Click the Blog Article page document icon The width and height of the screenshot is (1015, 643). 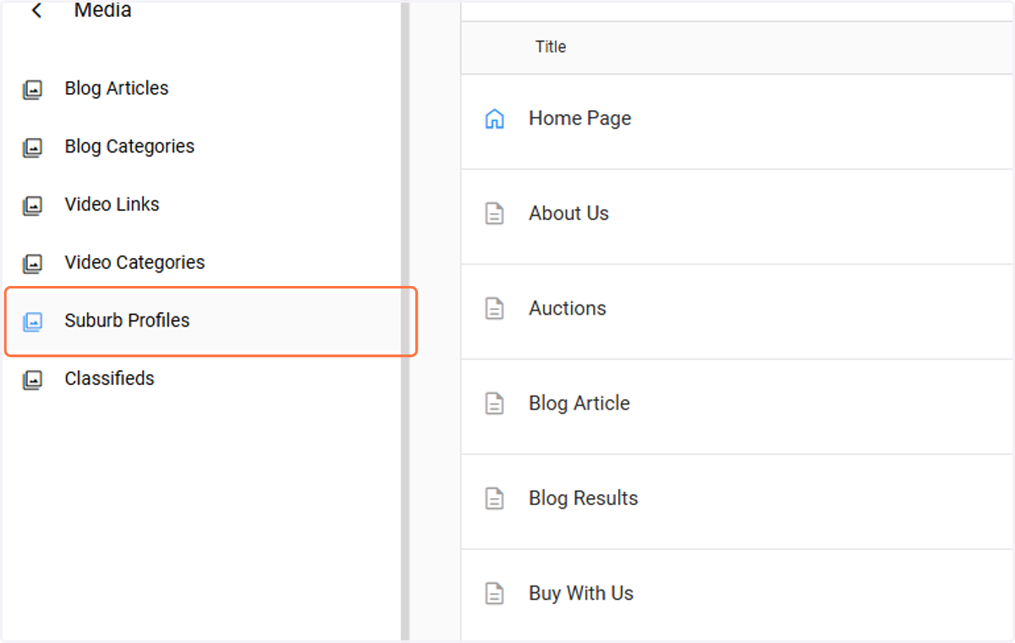494,404
